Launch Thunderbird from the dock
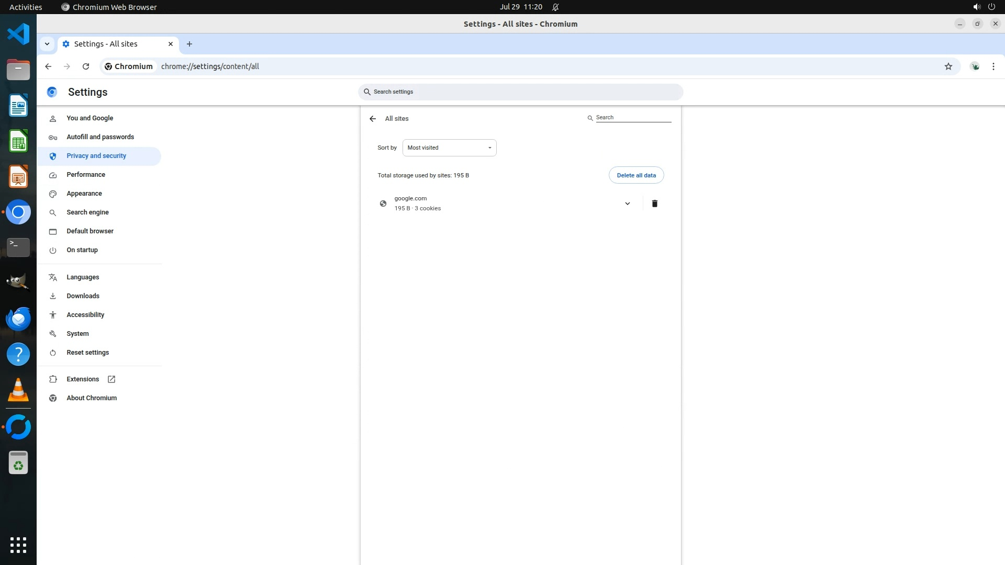Viewport: 1005px width, 565px height. point(18,319)
